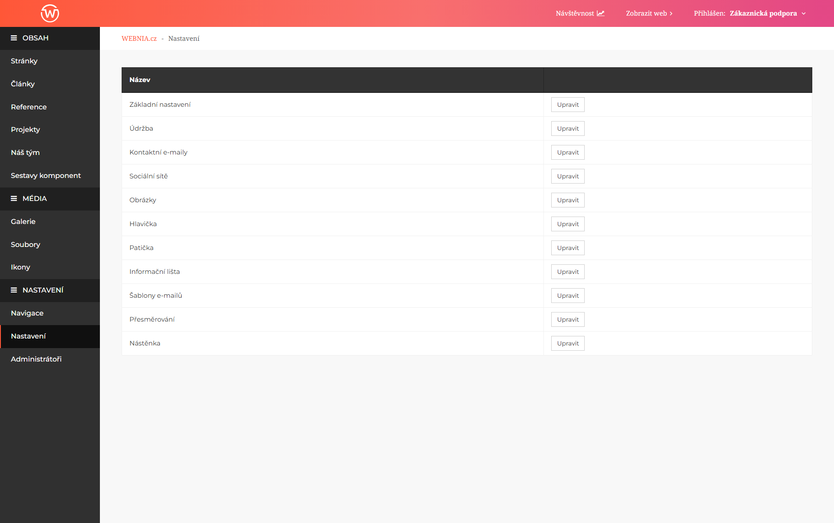Click Upravit for Sociální sítě
This screenshot has width=834, height=523.
coord(568,176)
